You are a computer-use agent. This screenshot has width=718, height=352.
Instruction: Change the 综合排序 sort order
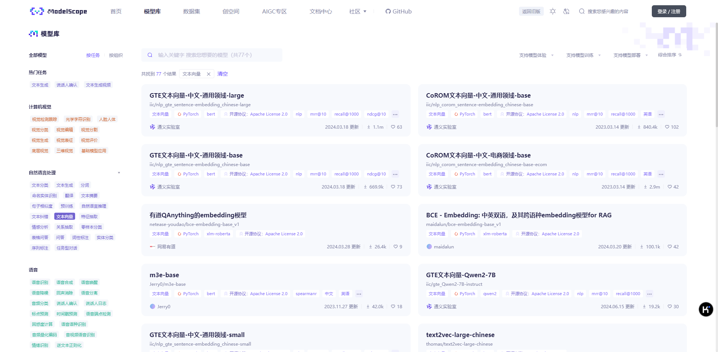click(670, 55)
